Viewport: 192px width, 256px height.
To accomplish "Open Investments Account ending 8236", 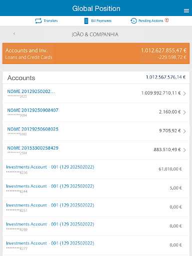I will (96, 169).
